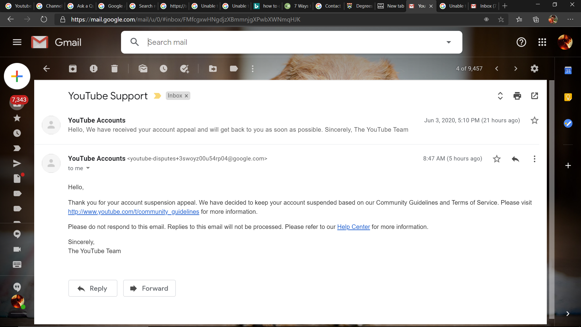Add this email to Tasks
The image size is (581, 327).
tap(184, 69)
